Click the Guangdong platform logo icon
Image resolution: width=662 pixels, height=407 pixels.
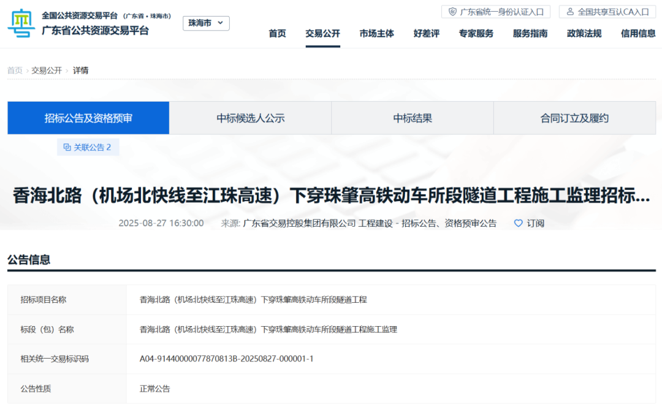(21, 23)
